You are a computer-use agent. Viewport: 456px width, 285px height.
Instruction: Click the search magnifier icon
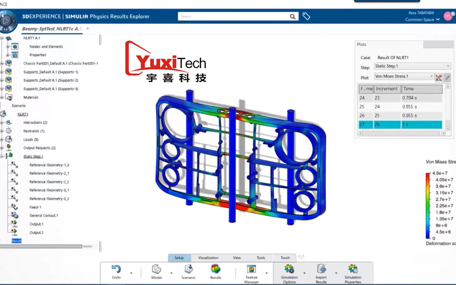[x=292, y=16]
